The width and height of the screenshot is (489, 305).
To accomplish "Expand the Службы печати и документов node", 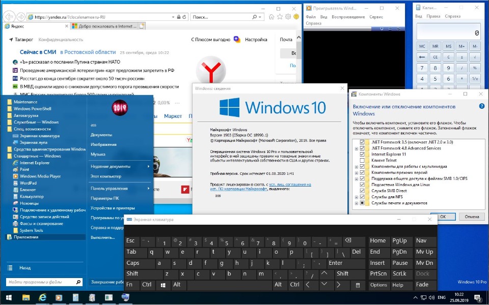I will point(356,203).
